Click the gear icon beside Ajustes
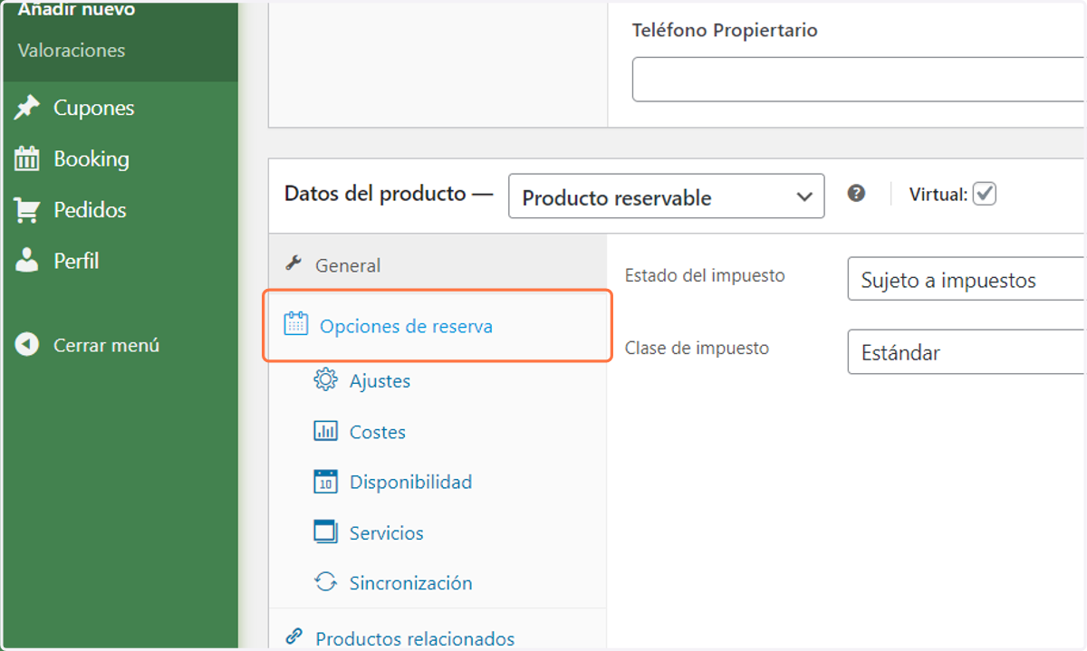Viewport: 1087px width, 651px height. 325,380
